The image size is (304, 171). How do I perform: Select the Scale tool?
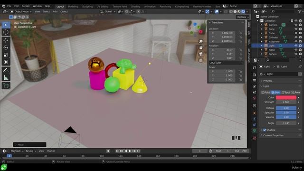[x=6, y=55]
